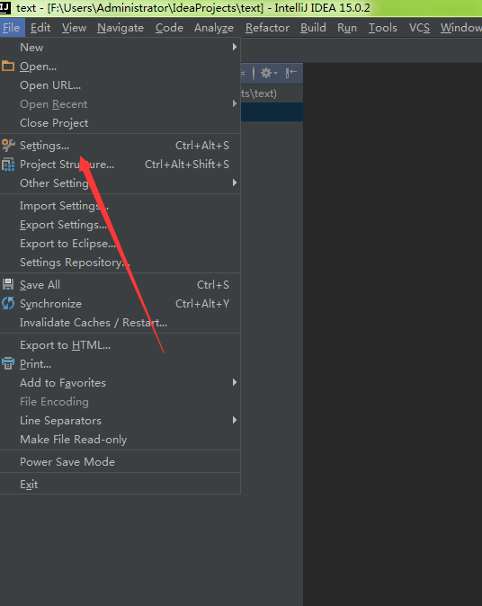The height and width of the screenshot is (606, 482).
Task: Expand the Other Settings submenu arrow
Action: click(234, 183)
